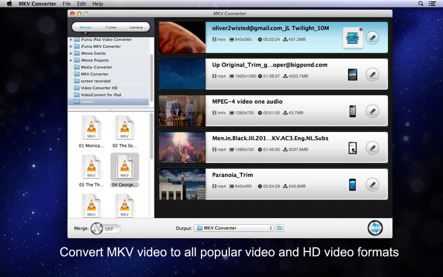Click the Paranoia_Trim video thumbnail
Image resolution: width=443 pixels, height=277 pixels.
click(182, 184)
